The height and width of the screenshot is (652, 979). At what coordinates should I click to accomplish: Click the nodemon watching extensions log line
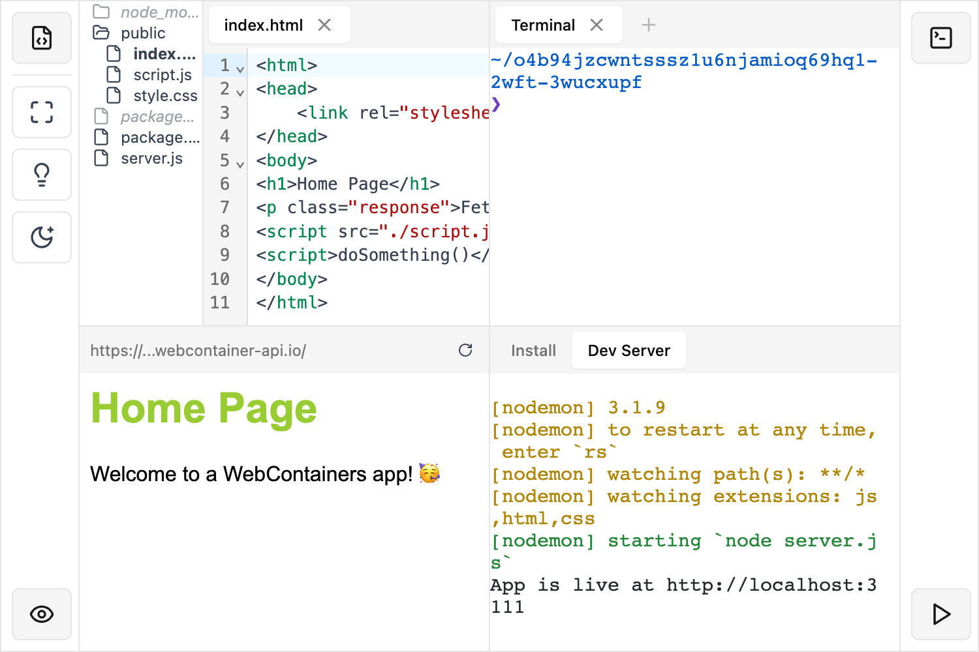pos(684,507)
